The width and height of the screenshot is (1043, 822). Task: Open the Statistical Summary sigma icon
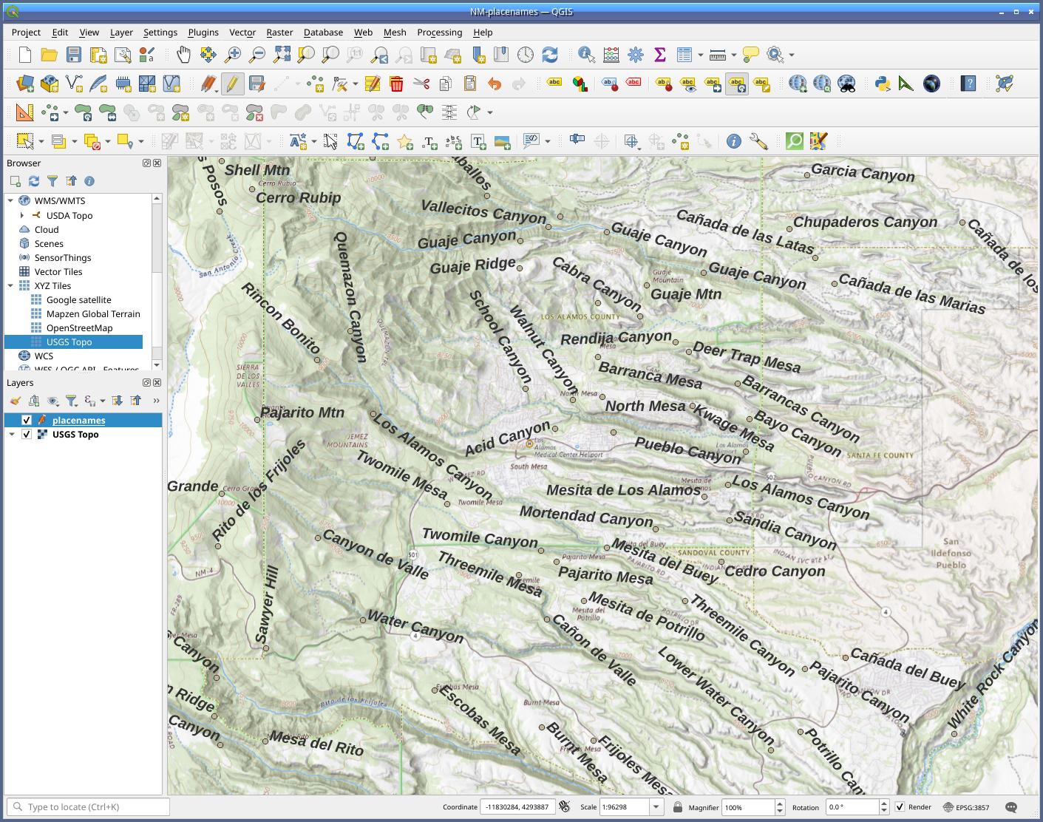coord(659,55)
